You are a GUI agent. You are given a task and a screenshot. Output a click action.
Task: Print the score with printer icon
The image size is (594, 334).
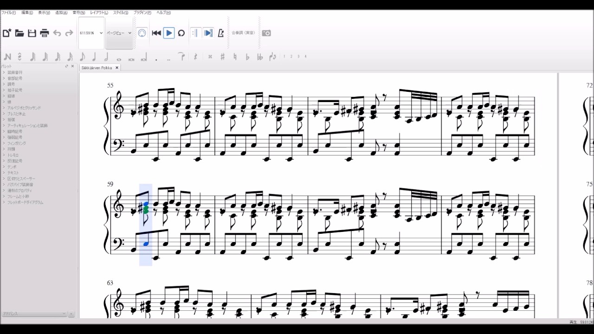[45, 33]
